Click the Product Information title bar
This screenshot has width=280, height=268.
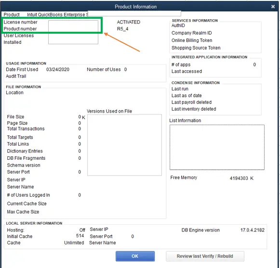click(136, 7)
